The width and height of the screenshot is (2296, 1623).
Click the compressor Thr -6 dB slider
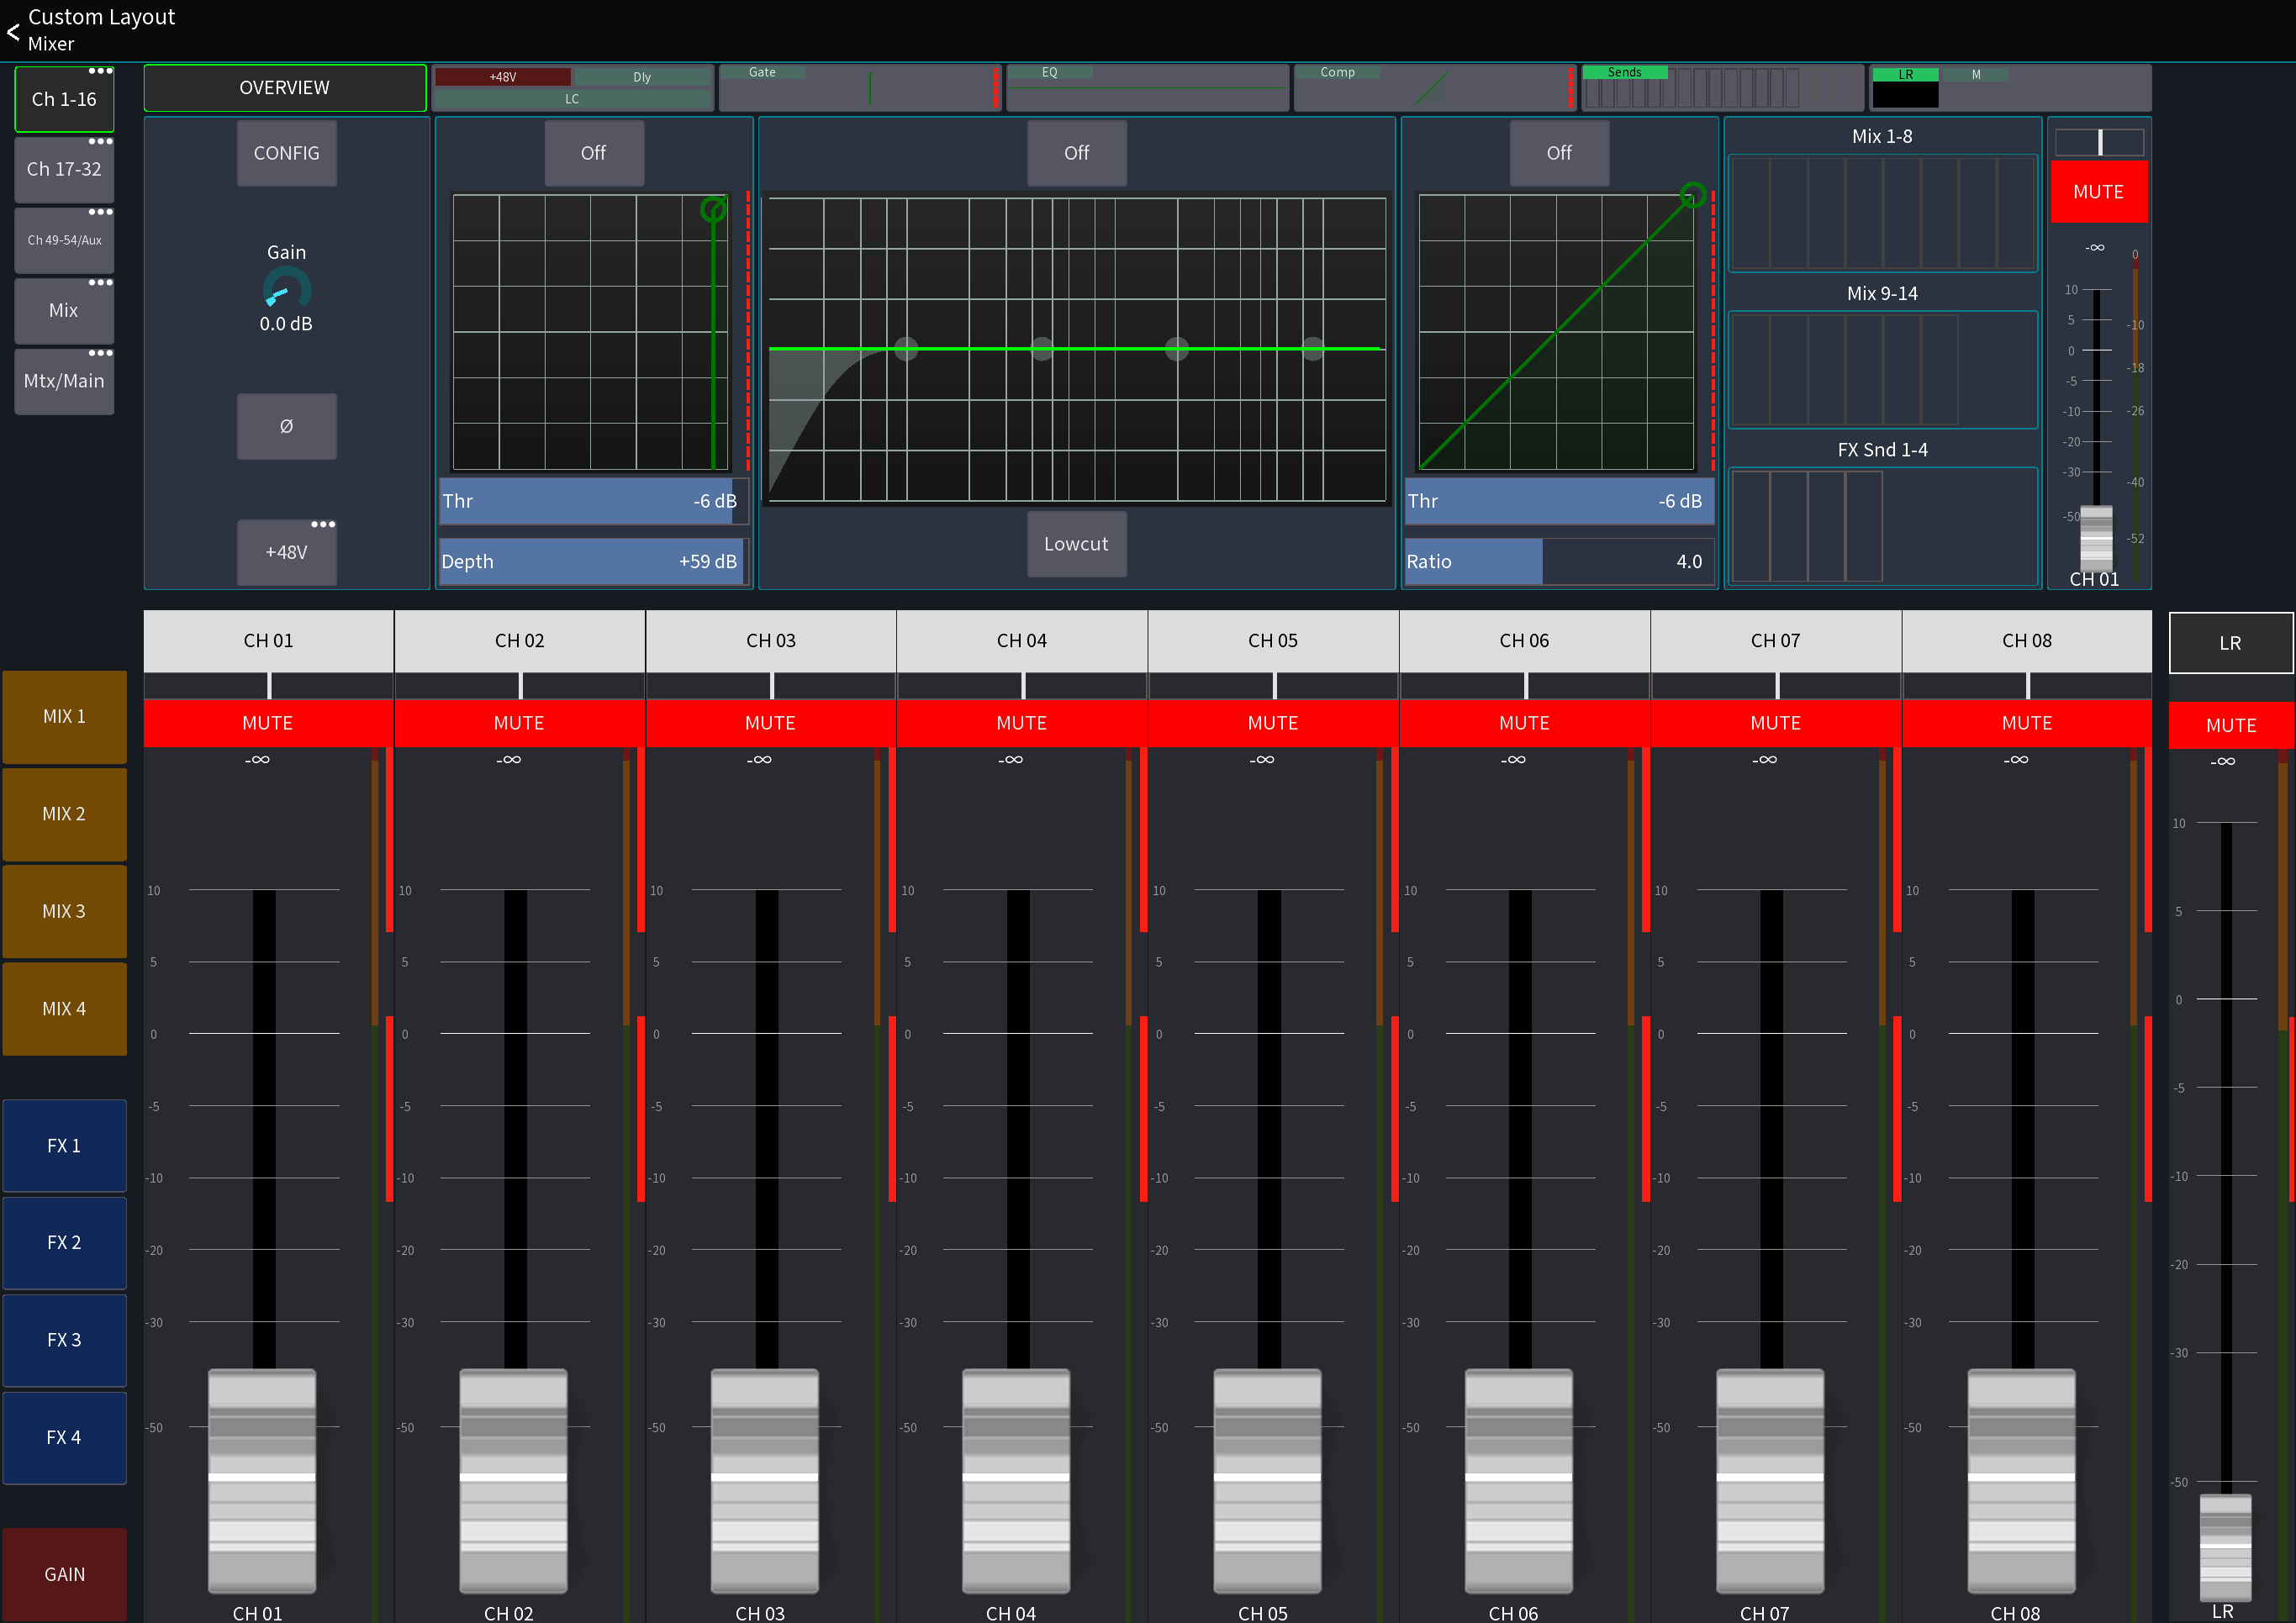(x=1559, y=501)
